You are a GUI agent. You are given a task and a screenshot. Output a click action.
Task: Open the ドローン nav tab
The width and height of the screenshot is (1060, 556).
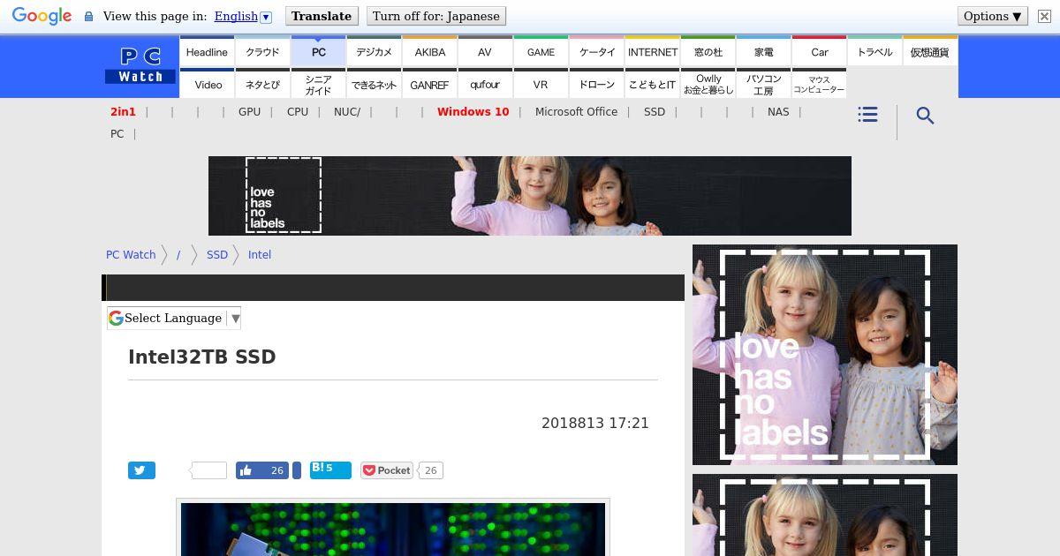tap(597, 84)
